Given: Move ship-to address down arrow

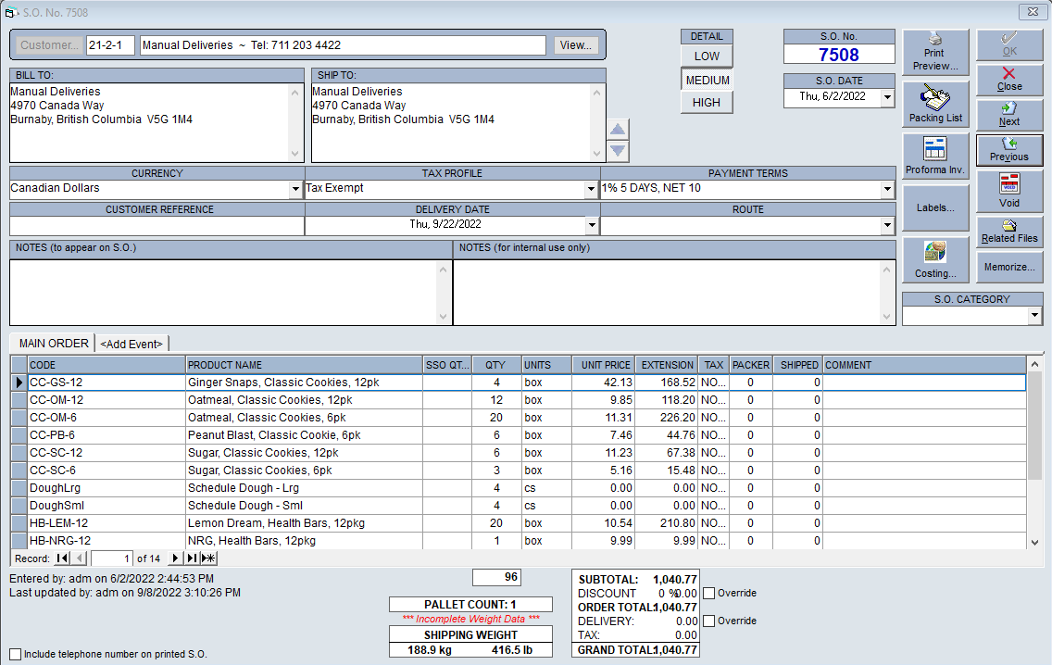Looking at the screenshot, I should (618, 151).
